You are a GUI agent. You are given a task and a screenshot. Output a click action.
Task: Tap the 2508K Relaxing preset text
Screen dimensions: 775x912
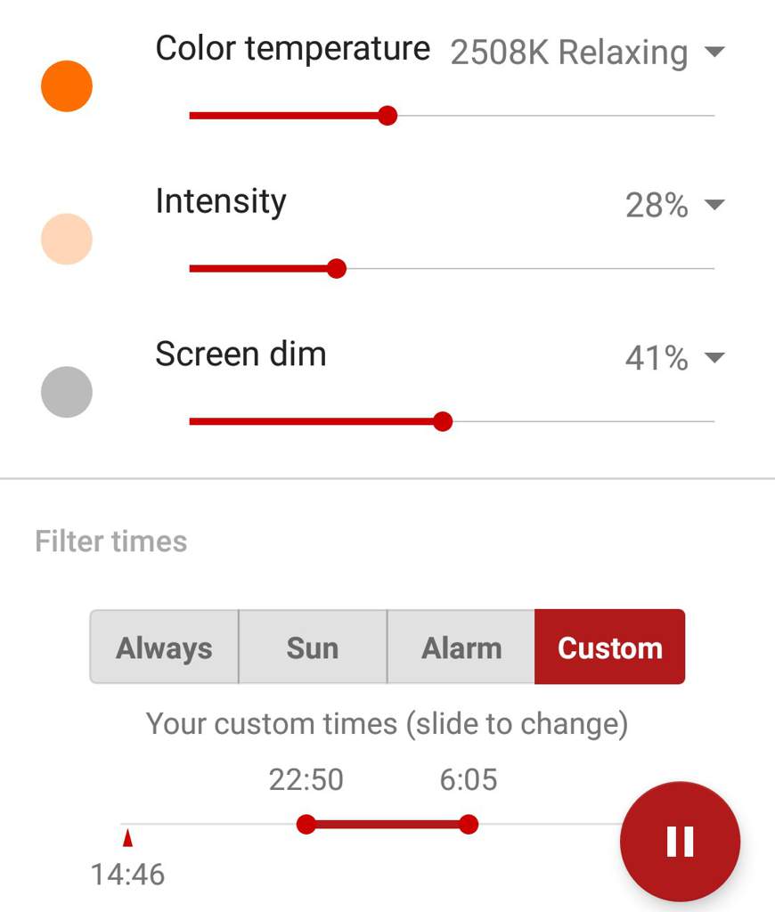[569, 53]
